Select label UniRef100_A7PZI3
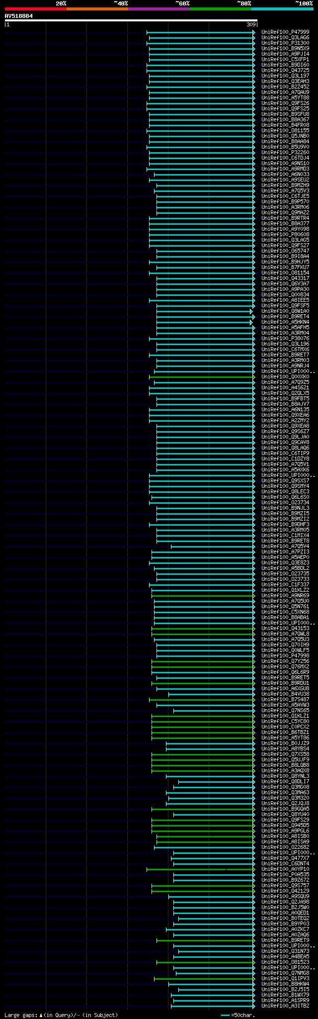Viewport: 318px width, 1019px height. (x=285, y=552)
